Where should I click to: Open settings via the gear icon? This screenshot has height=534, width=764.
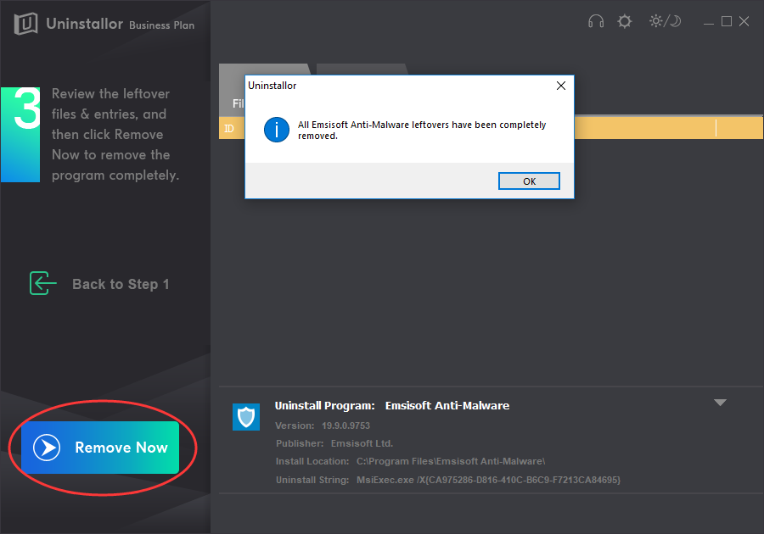point(624,21)
